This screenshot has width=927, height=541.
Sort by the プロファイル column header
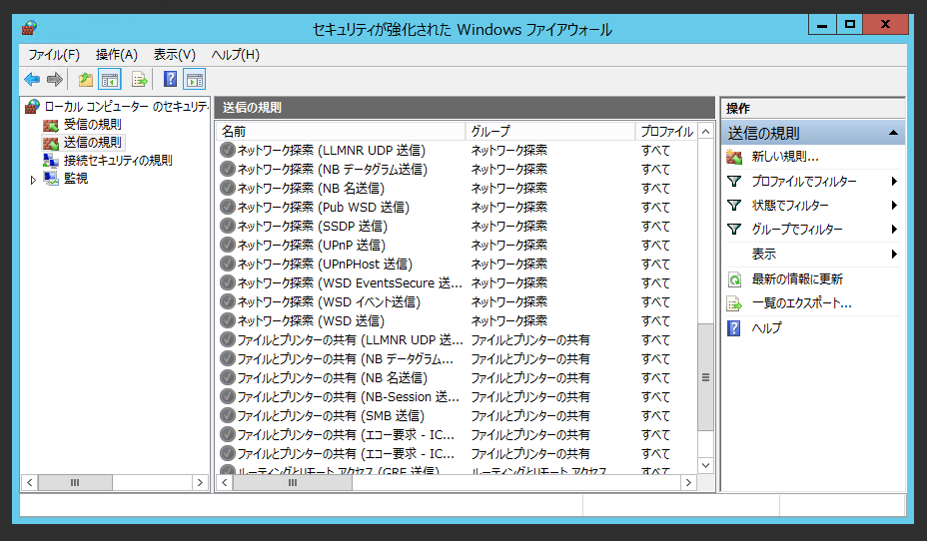667,131
